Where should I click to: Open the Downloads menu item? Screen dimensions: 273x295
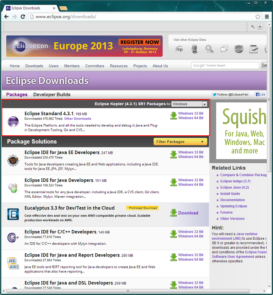[34, 66]
